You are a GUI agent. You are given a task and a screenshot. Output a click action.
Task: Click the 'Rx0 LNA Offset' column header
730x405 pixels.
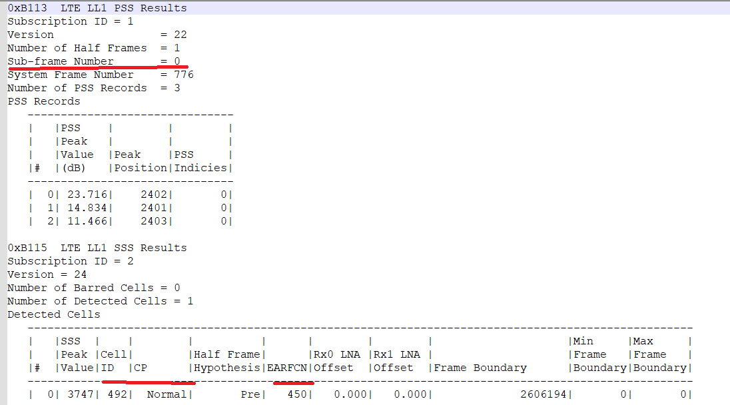[x=337, y=361]
